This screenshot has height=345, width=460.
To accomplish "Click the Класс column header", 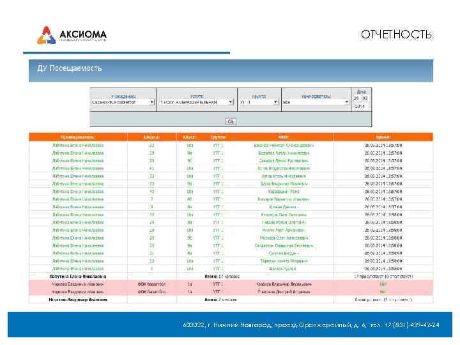I will tap(190, 137).
